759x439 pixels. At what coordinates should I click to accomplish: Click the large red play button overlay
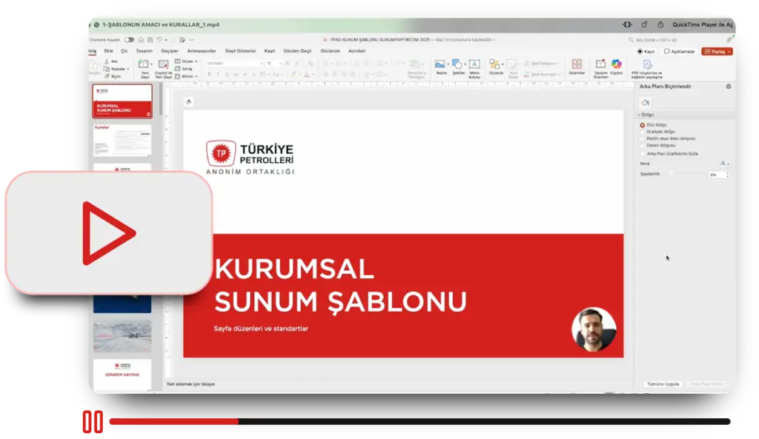coord(108,233)
